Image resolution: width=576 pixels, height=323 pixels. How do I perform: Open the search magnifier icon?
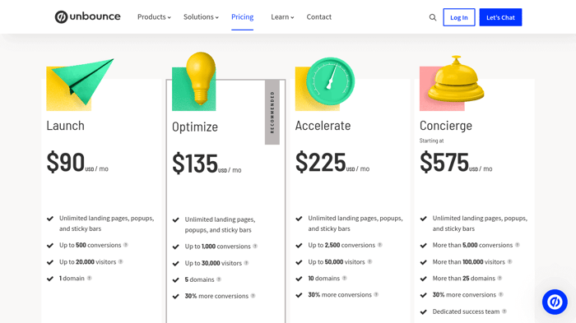[433, 17]
